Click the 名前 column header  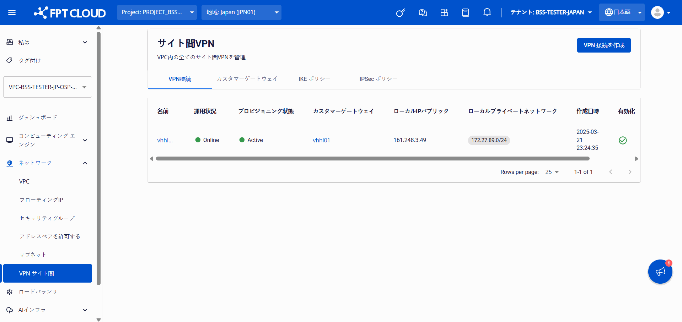pos(163,111)
